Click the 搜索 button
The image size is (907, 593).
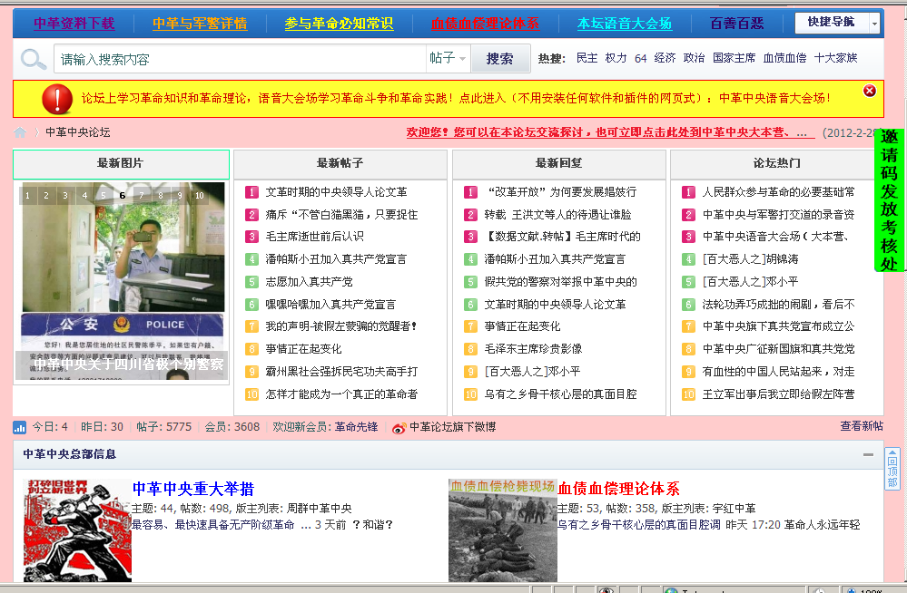(500, 58)
